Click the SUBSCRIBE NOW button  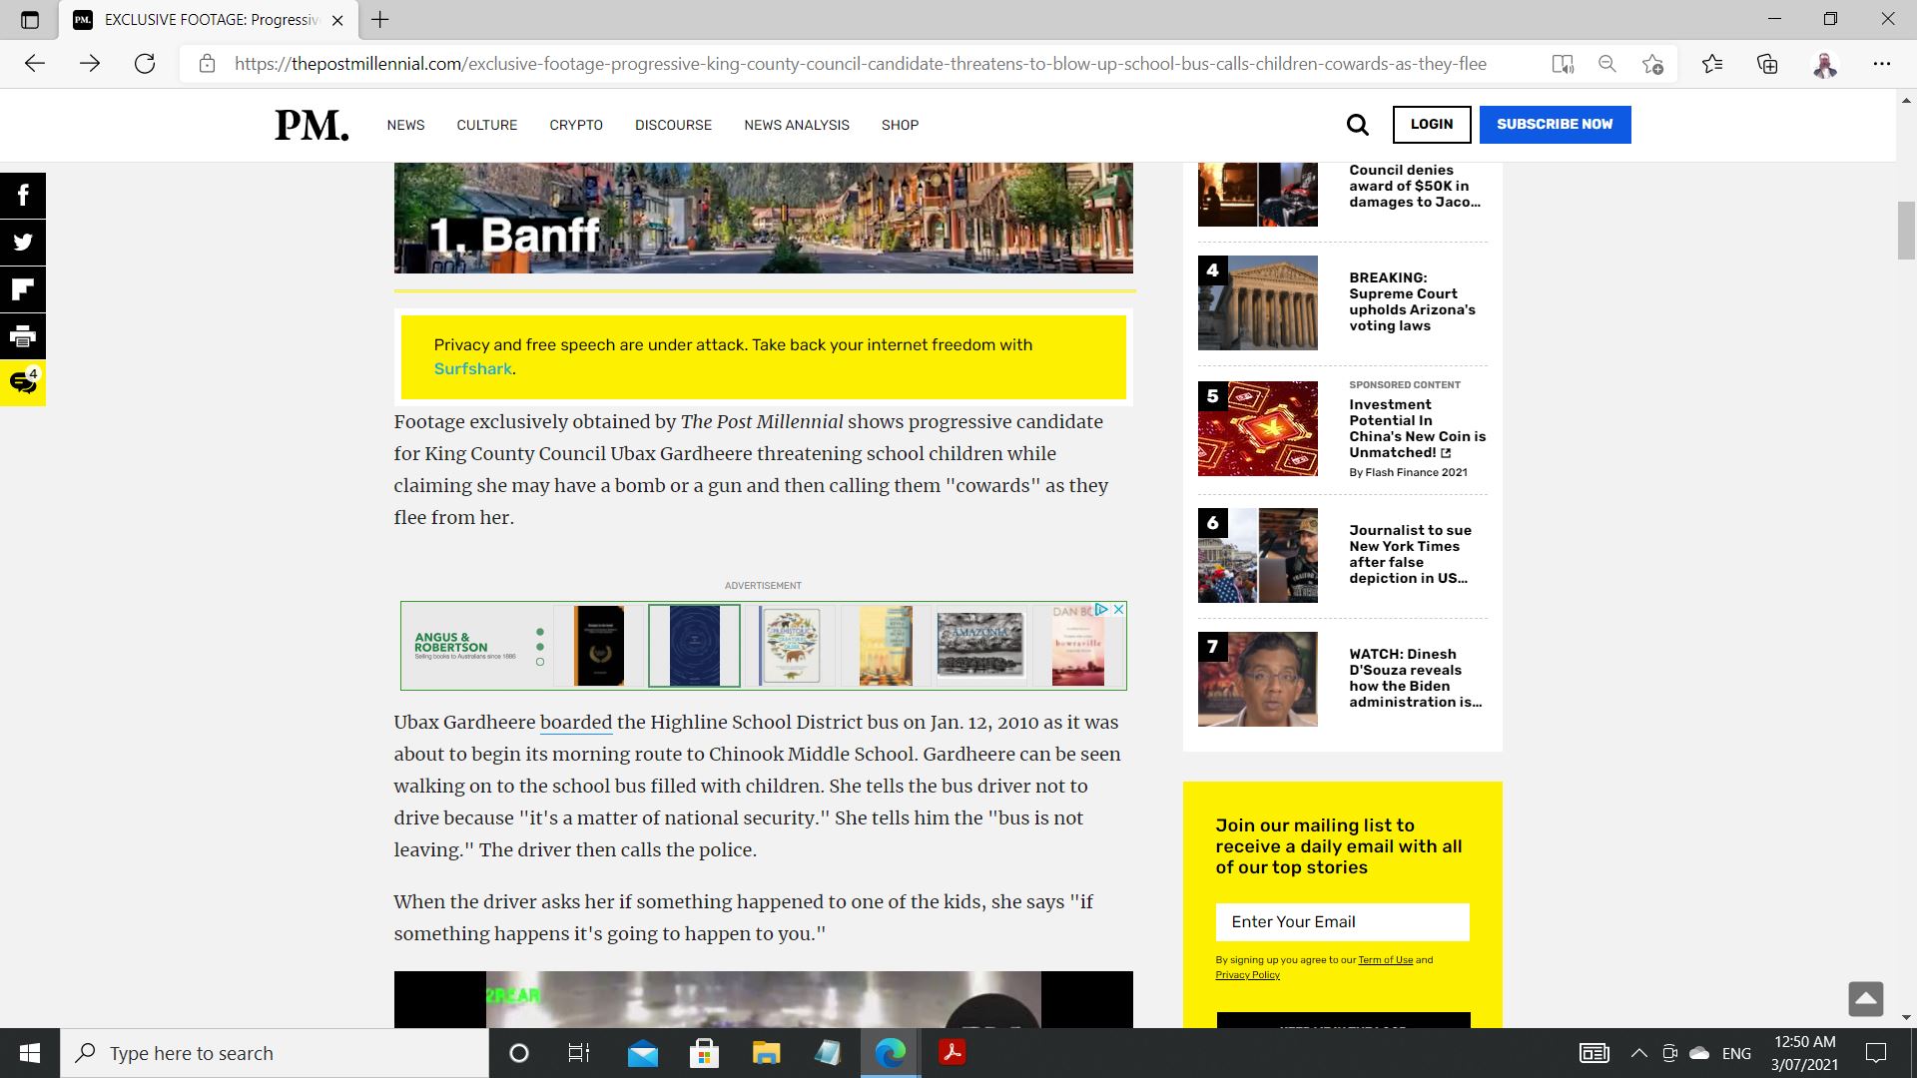coord(1555,125)
